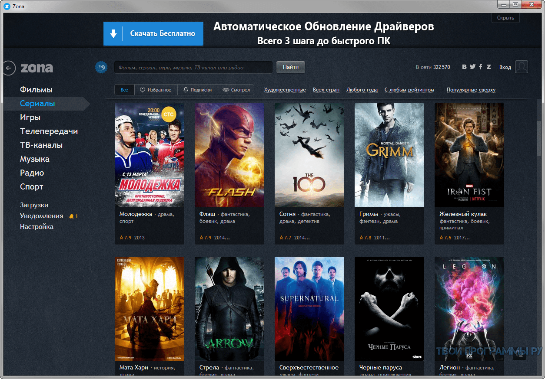Click the blue thumbs-up recommendations badge
The height and width of the screenshot is (379, 545).
101,67
